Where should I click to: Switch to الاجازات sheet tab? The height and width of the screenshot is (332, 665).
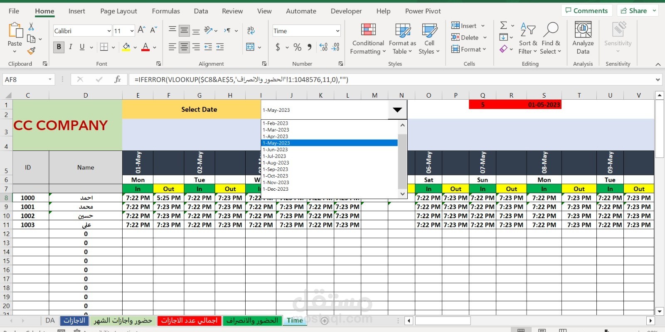[x=74, y=320]
